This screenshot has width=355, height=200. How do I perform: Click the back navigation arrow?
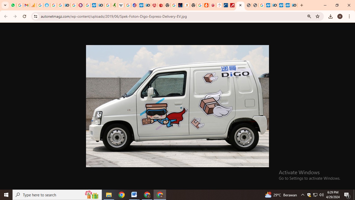pyautogui.click(x=6, y=16)
